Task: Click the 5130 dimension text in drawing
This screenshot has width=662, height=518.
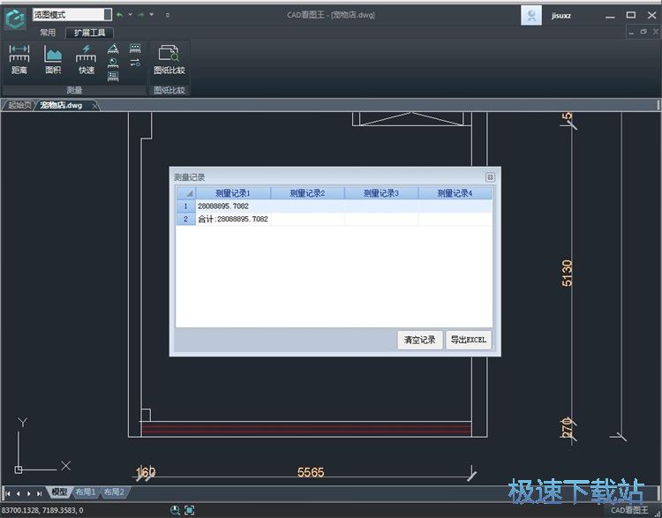Action: tap(568, 274)
